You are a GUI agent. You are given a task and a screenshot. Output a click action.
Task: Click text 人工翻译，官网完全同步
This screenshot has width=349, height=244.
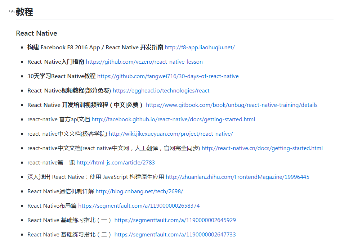pos(167,148)
